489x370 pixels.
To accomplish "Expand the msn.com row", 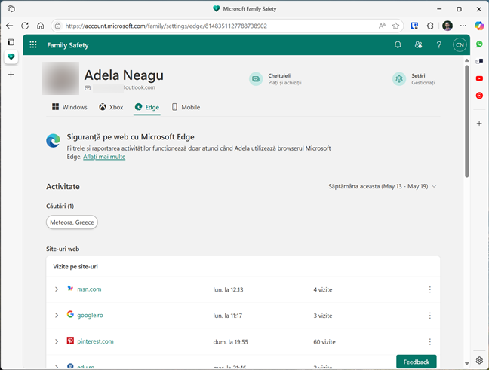I will coord(57,289).
